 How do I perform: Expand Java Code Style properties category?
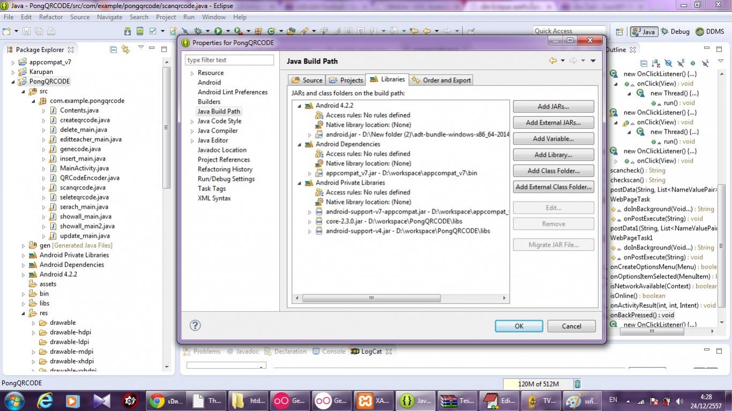192,121
